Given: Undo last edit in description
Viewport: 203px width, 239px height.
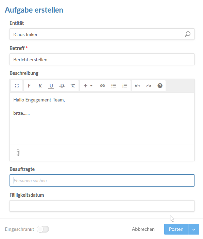Looking at the screenshot, I should tap(137, 86).
